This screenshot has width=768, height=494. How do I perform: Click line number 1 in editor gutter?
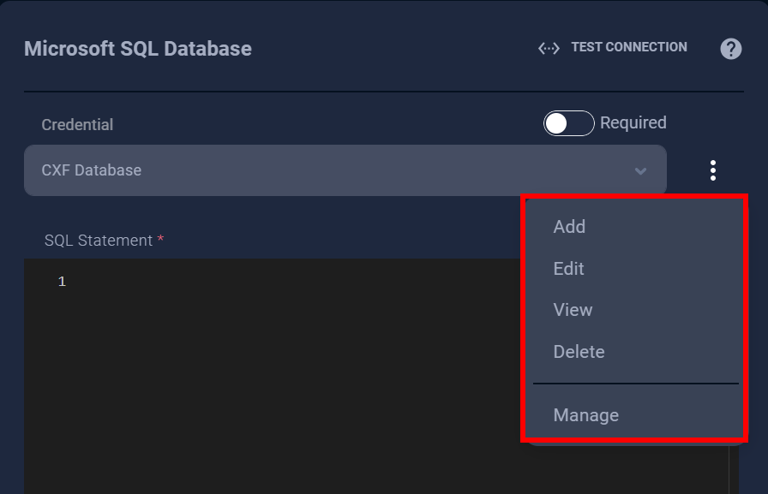click(62, 282)
